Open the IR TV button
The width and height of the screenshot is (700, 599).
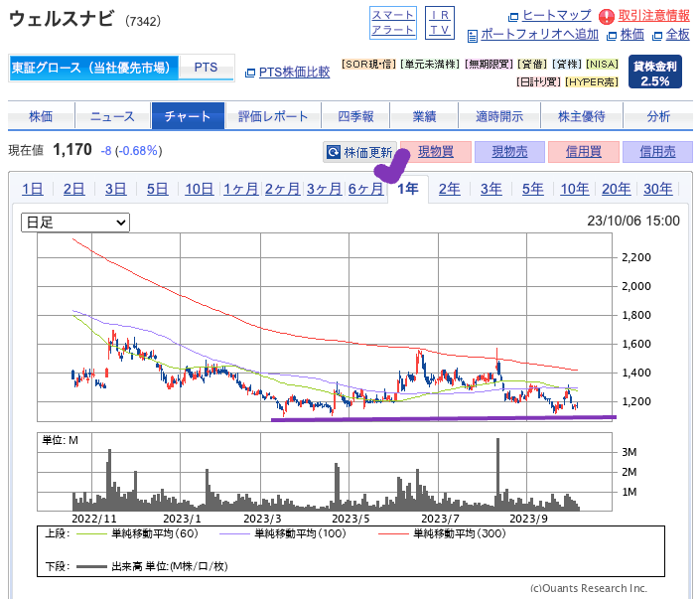click(439, 23)
